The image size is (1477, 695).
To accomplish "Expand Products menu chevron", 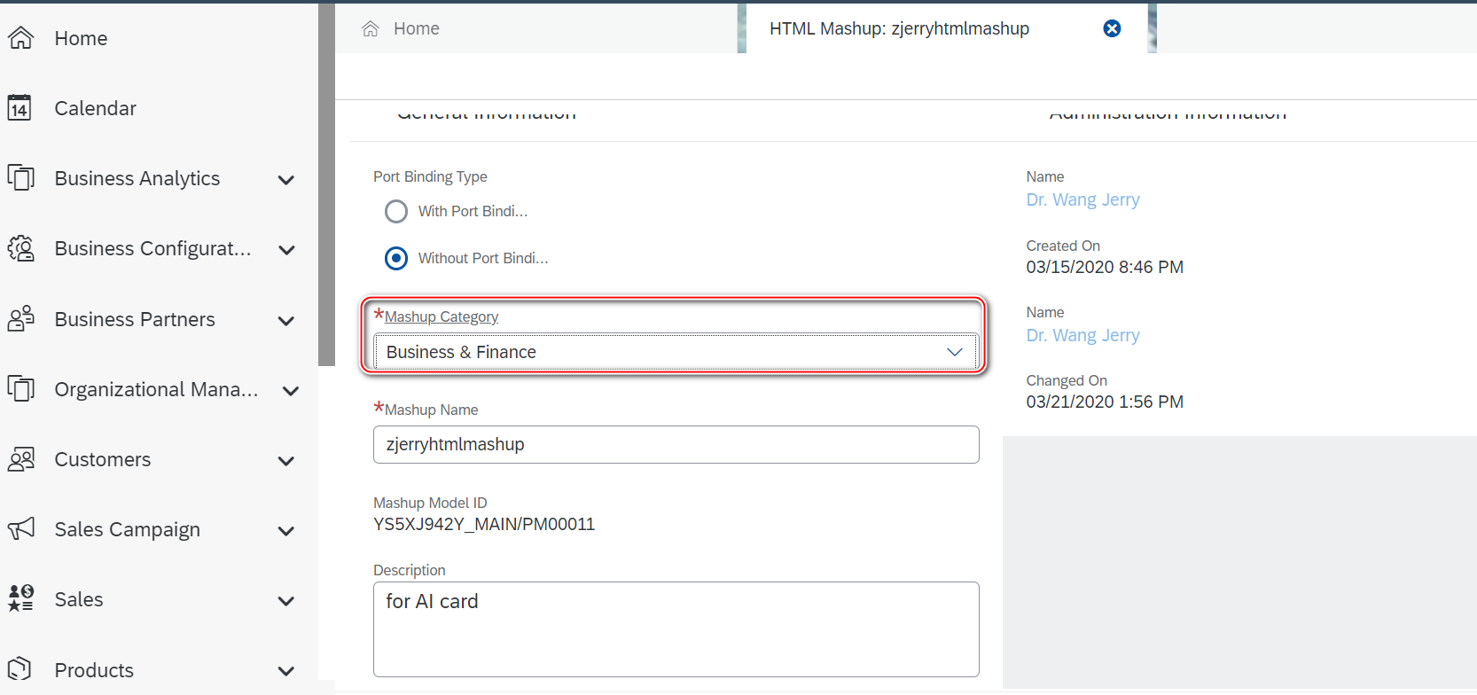I will coord(285,671).
